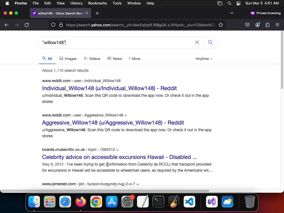Open Finder from the dock
Image resolution: width=284 pixels, height=213 pixels.
(34, 202)
